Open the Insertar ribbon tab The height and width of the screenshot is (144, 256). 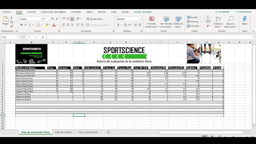tap(31, 12)
